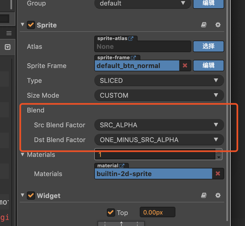Open Src Blend Factor dropdown

click(x=159, y=125)
